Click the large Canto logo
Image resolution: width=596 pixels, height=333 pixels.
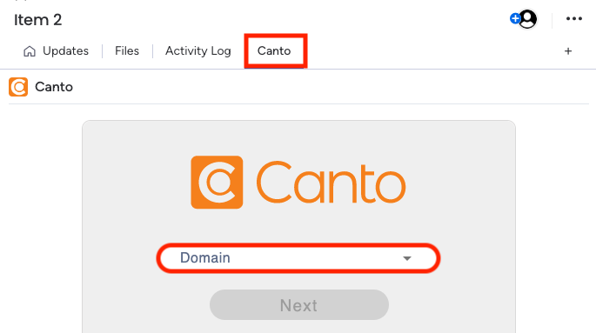point(298,183)
